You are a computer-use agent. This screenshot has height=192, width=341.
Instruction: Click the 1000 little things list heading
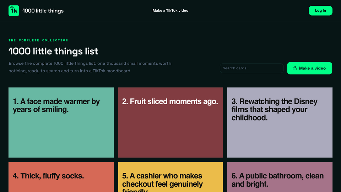click(x=53, y=51)
